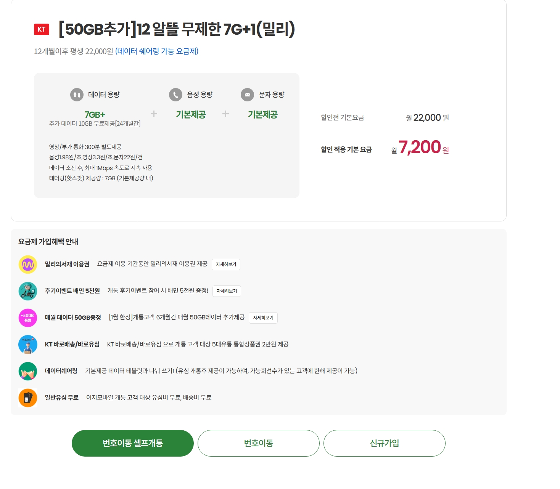Image resolution: width=560 pixels, height=489 pixels.
Task: Click the data volume arrows icon
Action: pyautogui.click(x=77, y=95)
